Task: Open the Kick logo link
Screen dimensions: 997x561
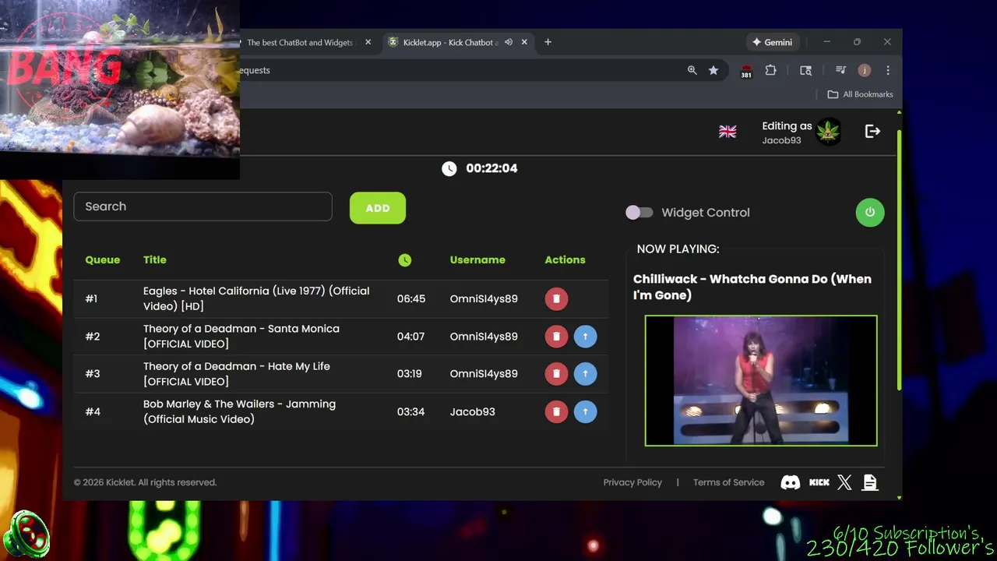Action: (819, 482)
